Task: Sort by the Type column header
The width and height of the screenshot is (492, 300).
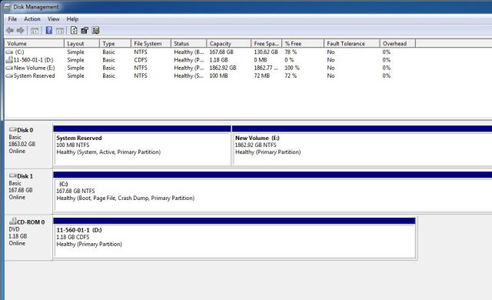Action: pos(115,44)
